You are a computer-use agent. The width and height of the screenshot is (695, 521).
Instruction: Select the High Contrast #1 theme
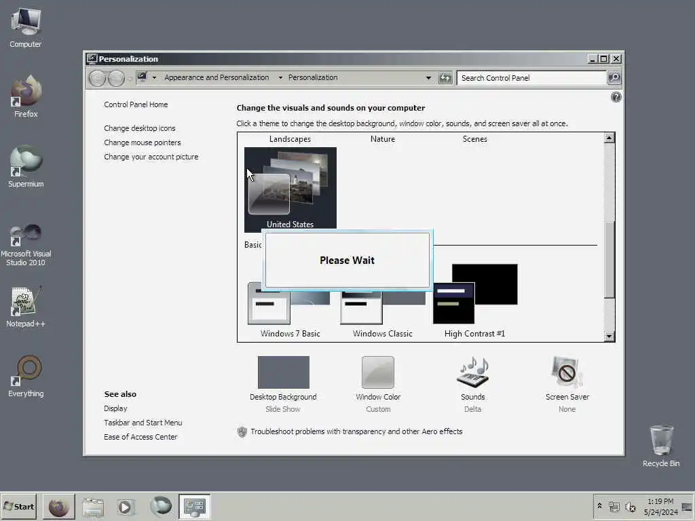[x=474, y=301]
